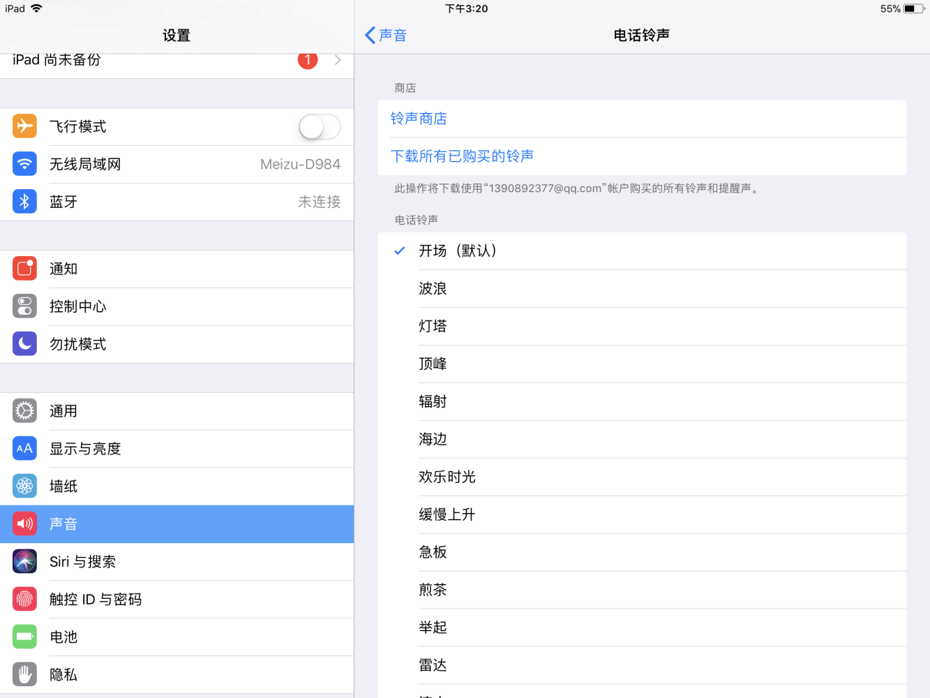Select the 雷达 ringtone

[433, 666]
